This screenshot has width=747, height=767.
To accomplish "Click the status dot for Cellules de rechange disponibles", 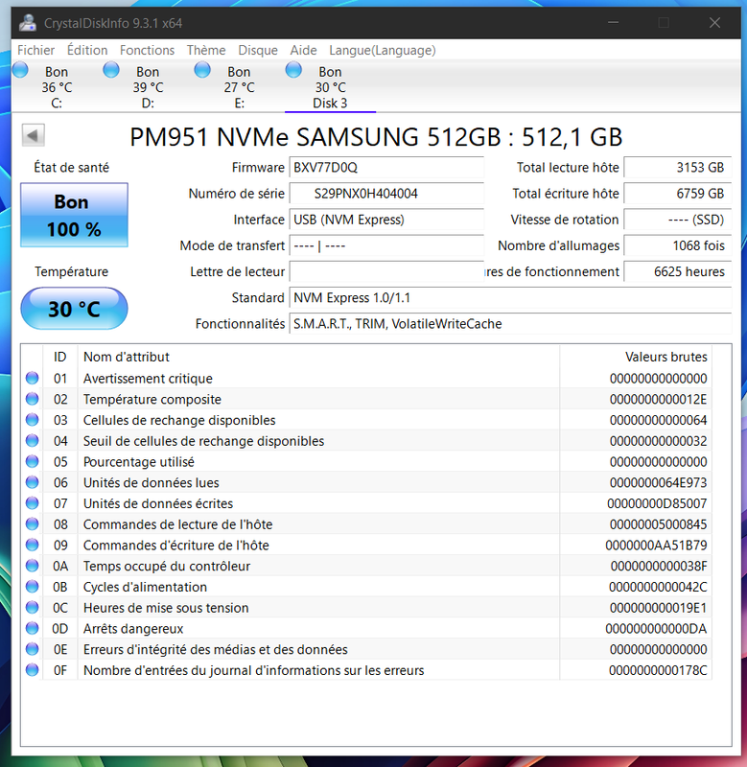I will click(x=33, y=420).
